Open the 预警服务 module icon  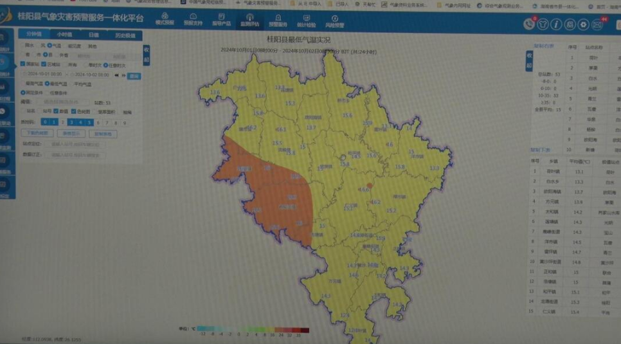tap(277, 21)
